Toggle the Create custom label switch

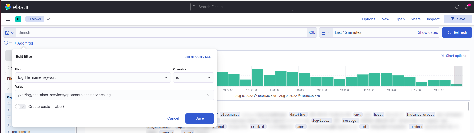point(21,107)
